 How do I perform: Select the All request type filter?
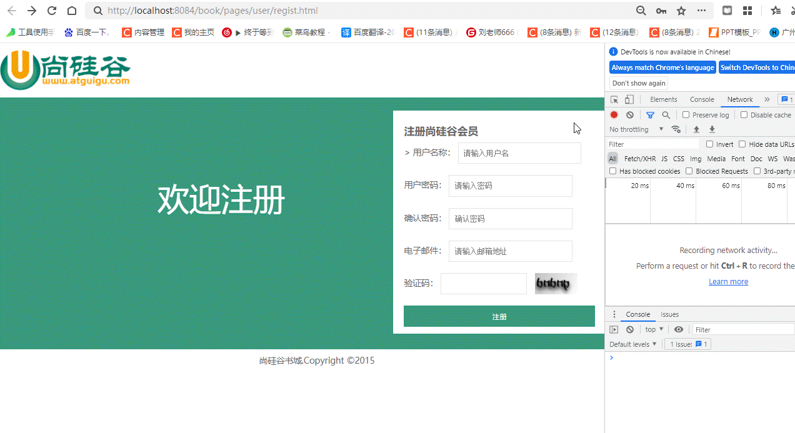pos(612,159)
